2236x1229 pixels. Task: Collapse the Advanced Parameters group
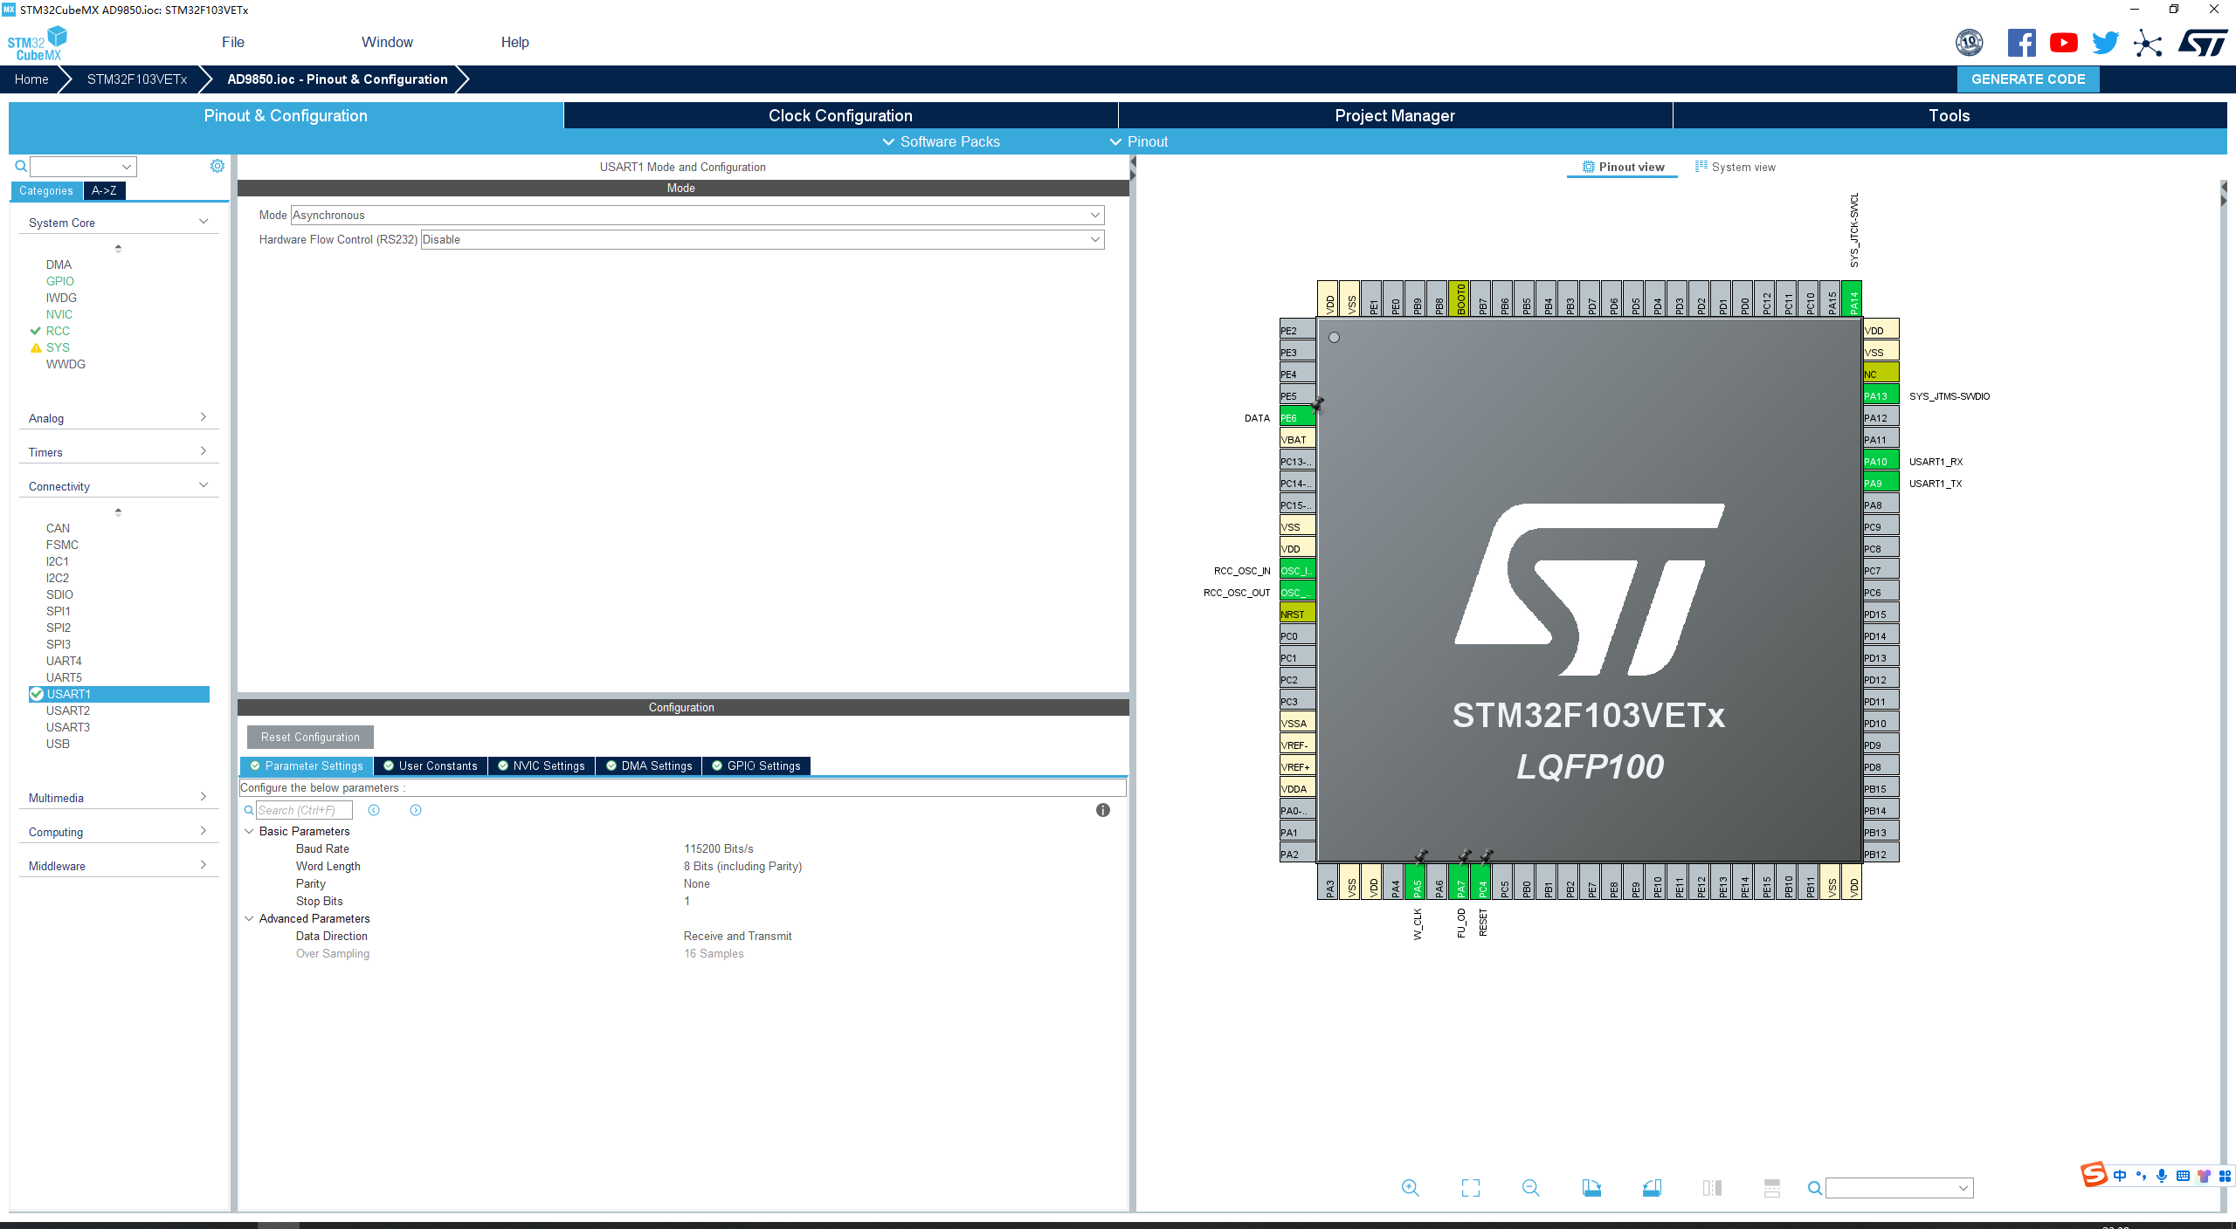(249, 918)
